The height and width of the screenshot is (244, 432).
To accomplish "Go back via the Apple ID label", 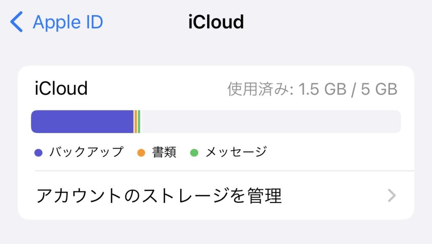I will point(67,22).
